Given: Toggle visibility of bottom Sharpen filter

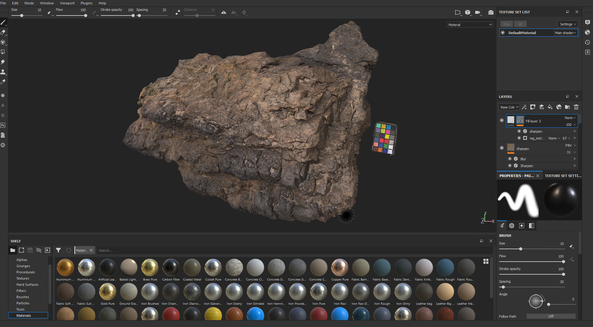Looking at the screenshot, I should (510, 166).
